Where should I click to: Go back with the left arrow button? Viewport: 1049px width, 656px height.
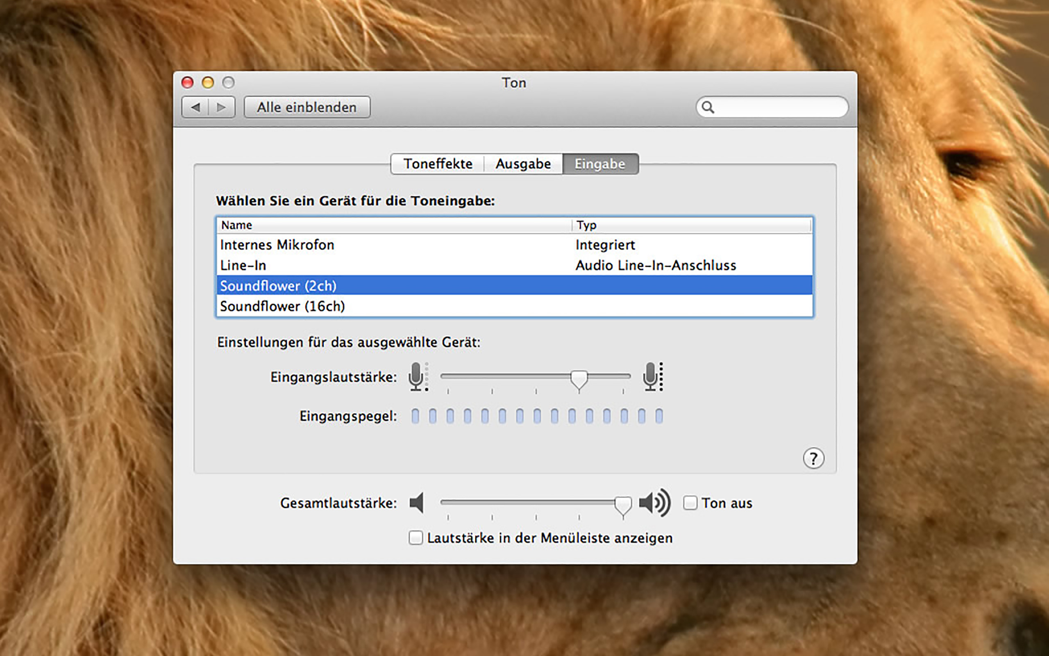(x=195, y=107)
